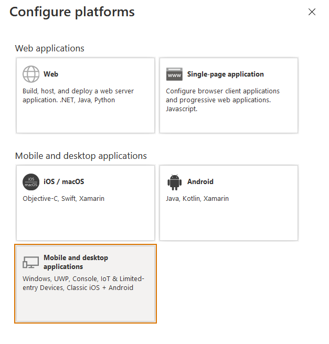Click "Windows, UWP, Console, IoT" description text
Viewport: 329px width, 344px height.
(83, 279)
